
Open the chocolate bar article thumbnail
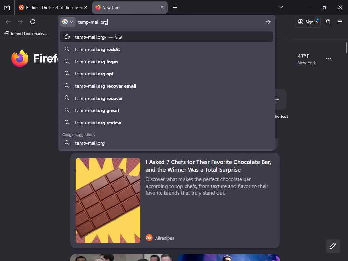click(x=108, y=201)
